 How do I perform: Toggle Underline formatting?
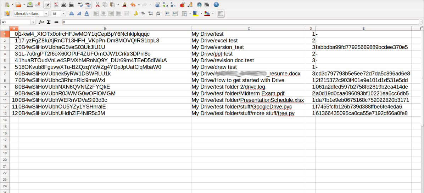[87, 13]
